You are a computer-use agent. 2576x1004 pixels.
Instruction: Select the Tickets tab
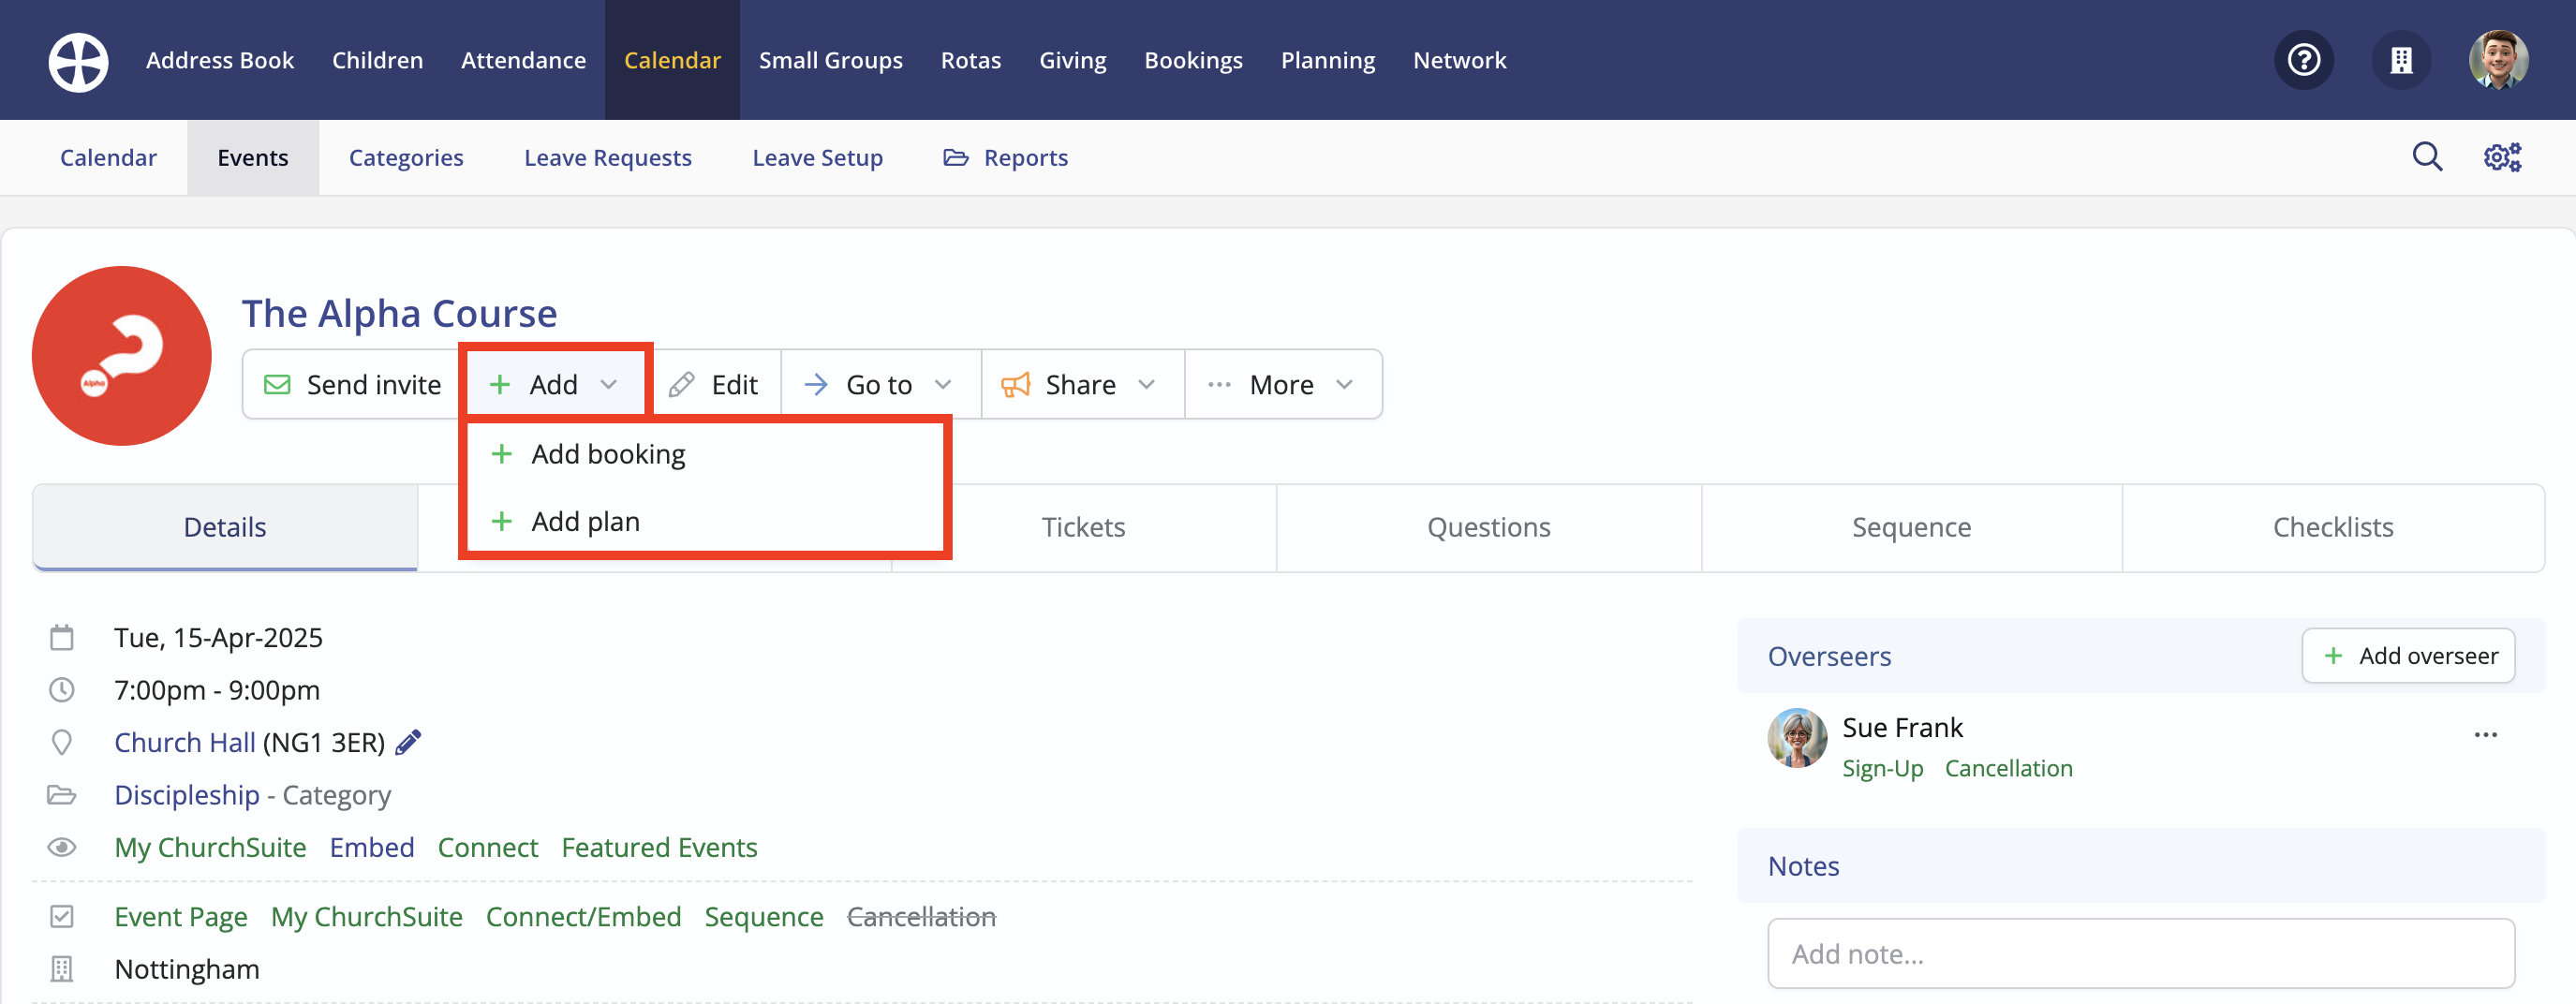coord(1084,527)
